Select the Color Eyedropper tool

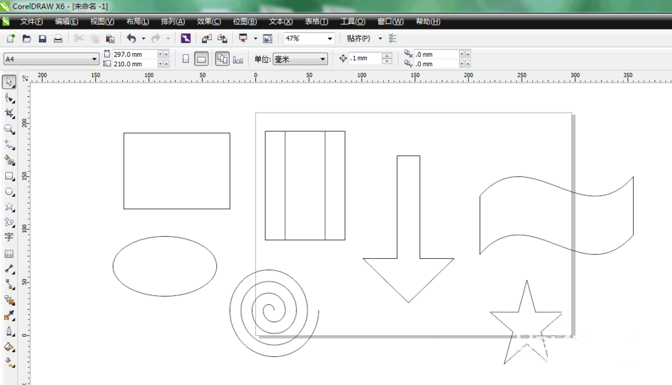(9, 316)
